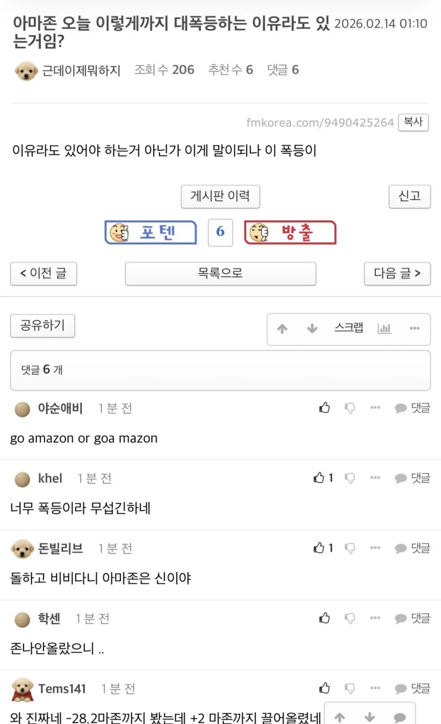Click 목록으로 to return to the list
Viewport: 441px width, 724px height.
[x=220, y=274]
